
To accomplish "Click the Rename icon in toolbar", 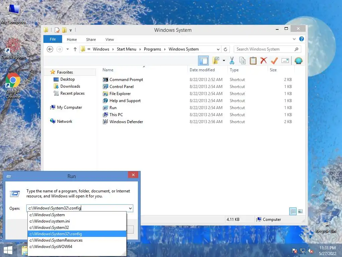I will (285, 61).
